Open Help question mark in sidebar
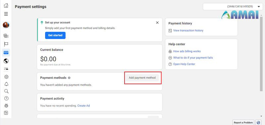 click(6, 99)
